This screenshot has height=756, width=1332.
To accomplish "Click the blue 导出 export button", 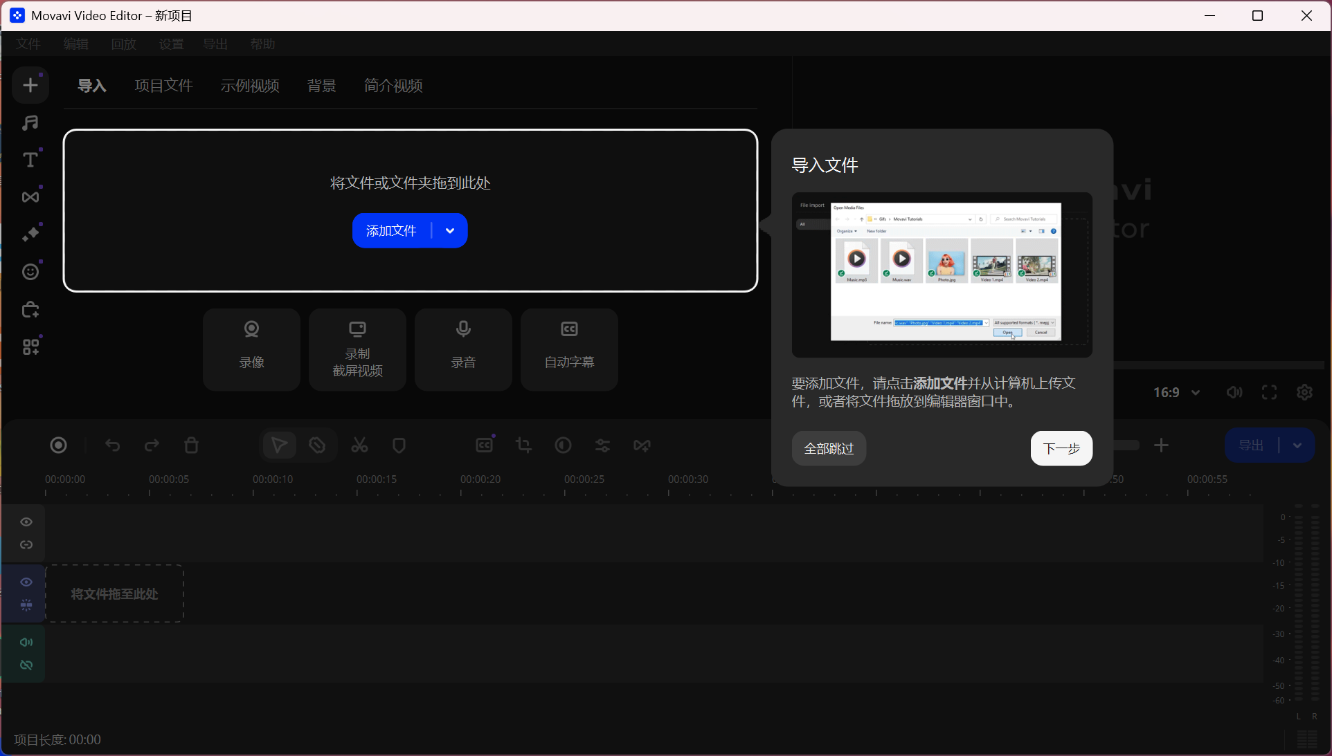I will (1252, 446).
